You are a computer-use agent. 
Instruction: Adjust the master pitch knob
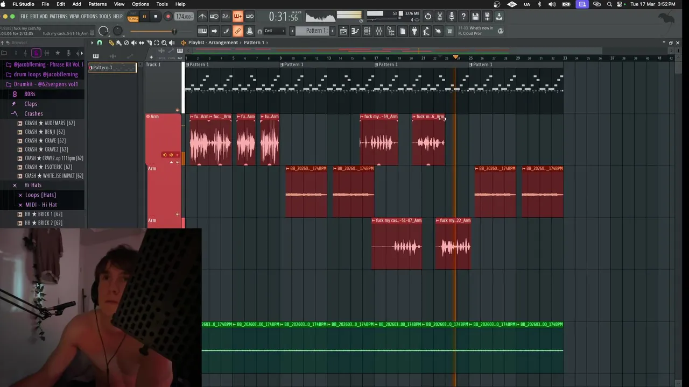click(x=117, y=31)
